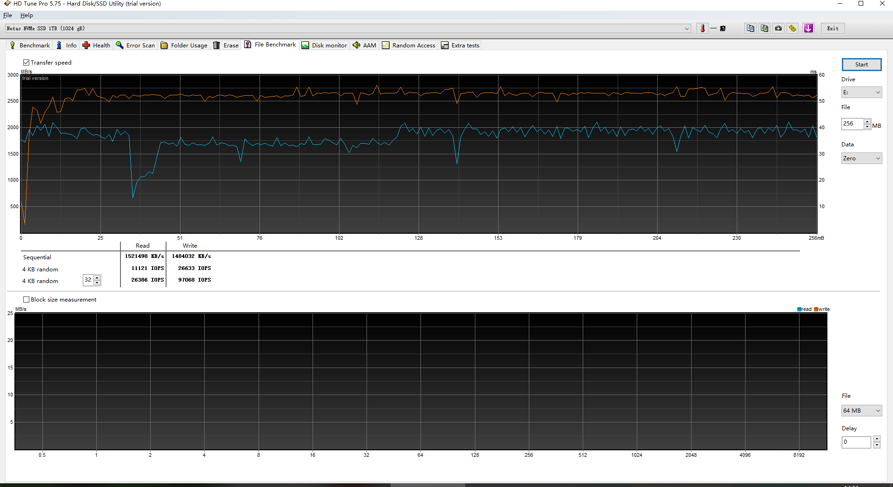893x487 pixels.
Task: Copy screenshot to clipboard icon
Action: 764,28
